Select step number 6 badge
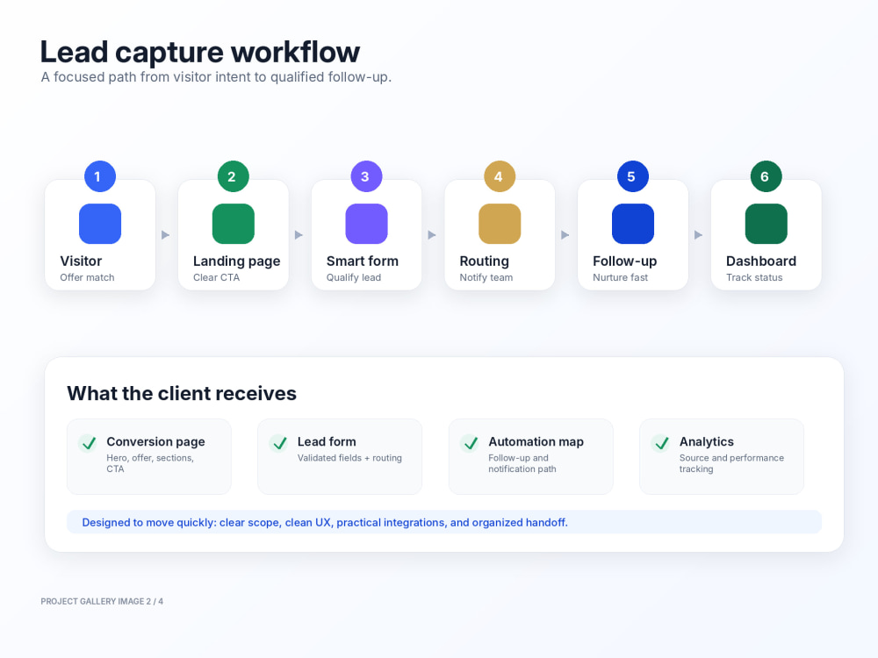The image size is (878, 658). tap(766, 176)
